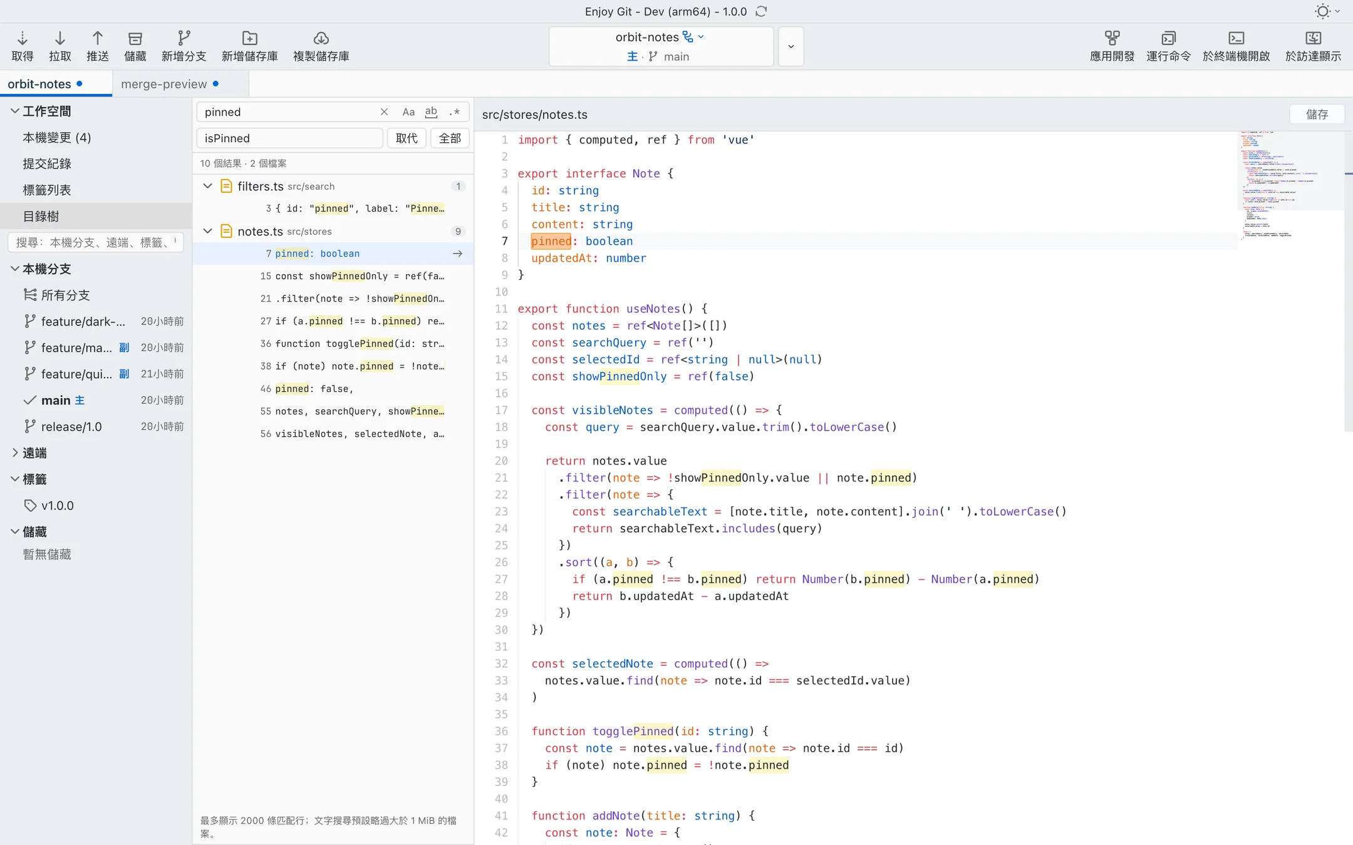
Task: Open the 儲藏 stash toolbar icon
Action: [135, 38]
